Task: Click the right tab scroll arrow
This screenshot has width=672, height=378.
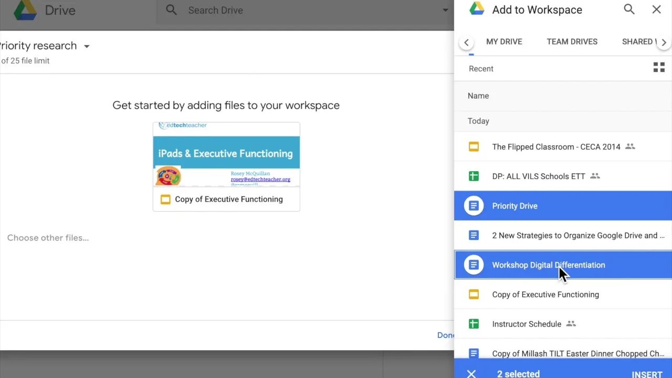Action: click(664, 42)
